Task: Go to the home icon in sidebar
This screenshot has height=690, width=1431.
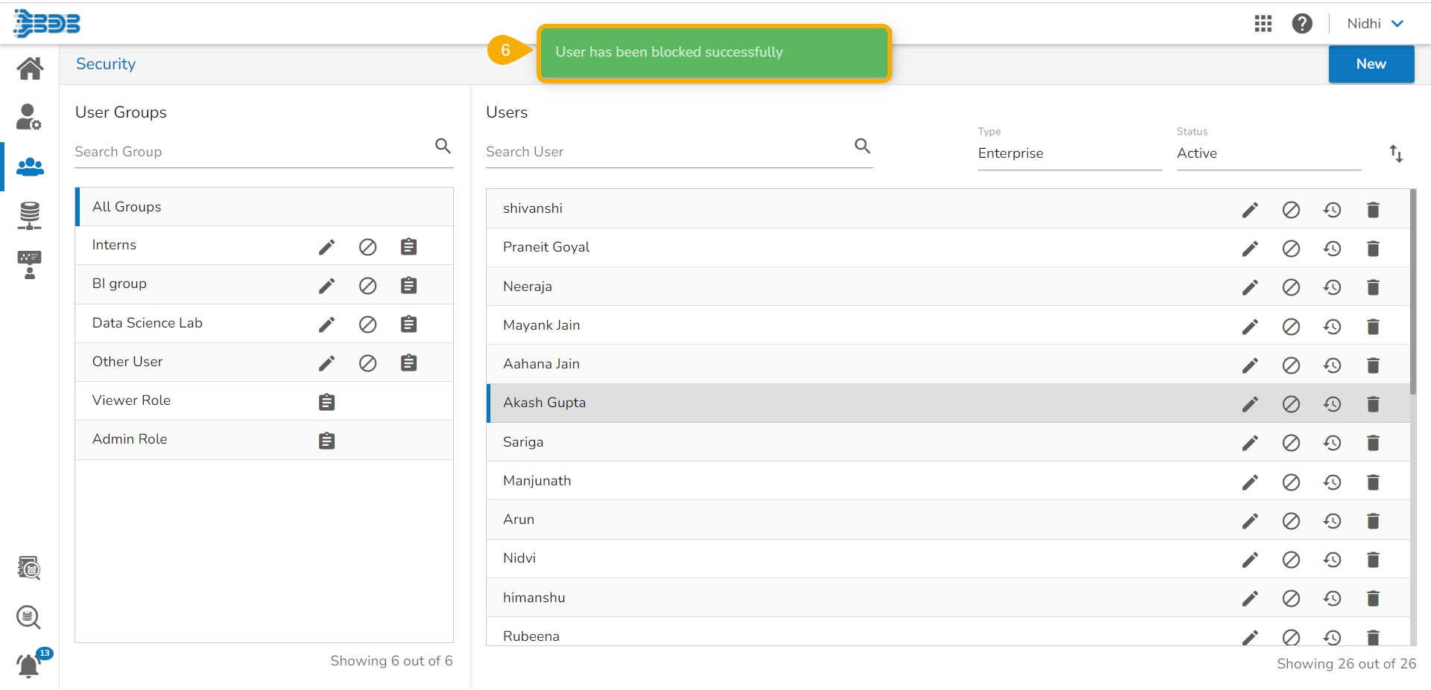Action: coord(30,68)
